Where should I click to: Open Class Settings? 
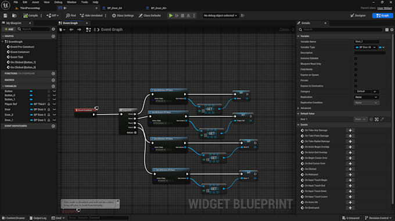pyautogui.click(x=123, y=16)
